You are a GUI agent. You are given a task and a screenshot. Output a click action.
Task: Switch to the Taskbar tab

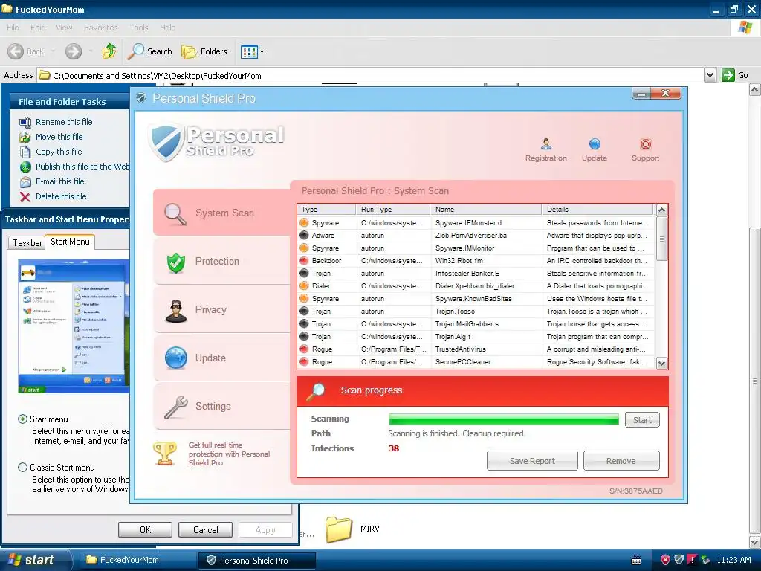tap(27, 243)
